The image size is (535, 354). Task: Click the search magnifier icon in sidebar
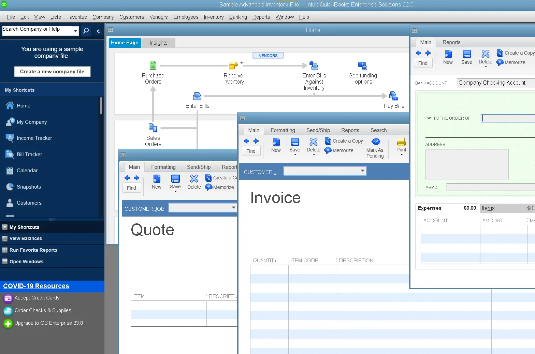click(86, 31)
